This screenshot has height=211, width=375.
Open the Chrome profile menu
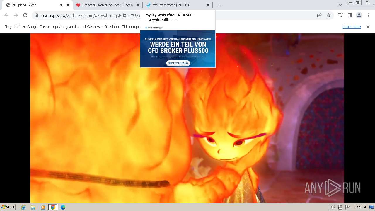tap(359, 15)
